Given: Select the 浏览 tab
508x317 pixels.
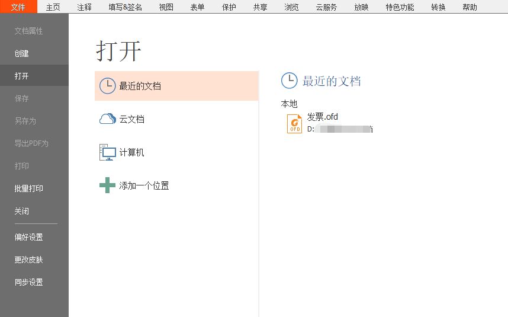Looking at the screenshot, I should pos(291,7).
